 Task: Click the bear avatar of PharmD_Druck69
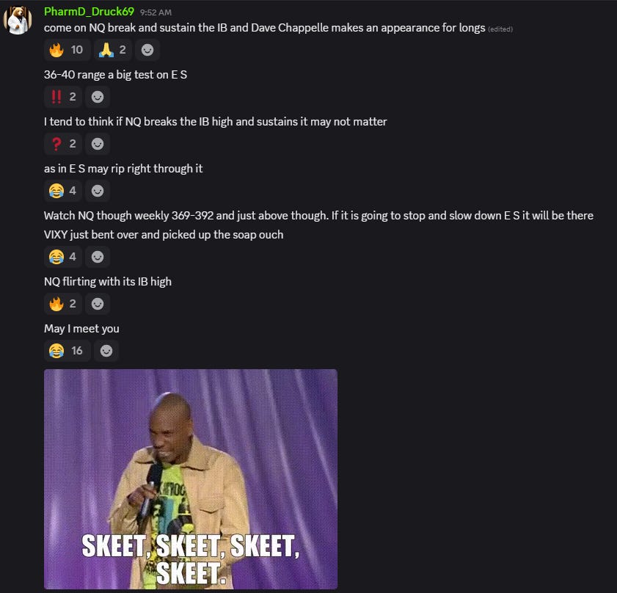coord(18,20)
